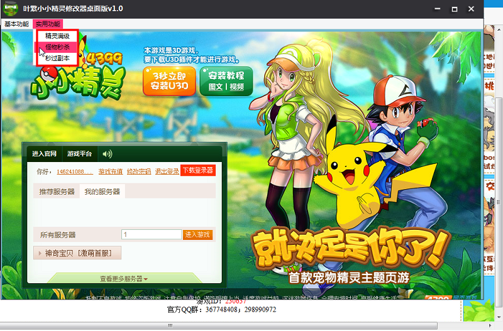Switch to the 游戏平台 tab

click(80, 154)
